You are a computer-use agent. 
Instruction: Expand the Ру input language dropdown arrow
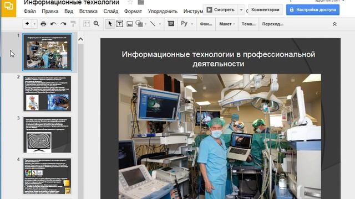[x=192, y=24]
